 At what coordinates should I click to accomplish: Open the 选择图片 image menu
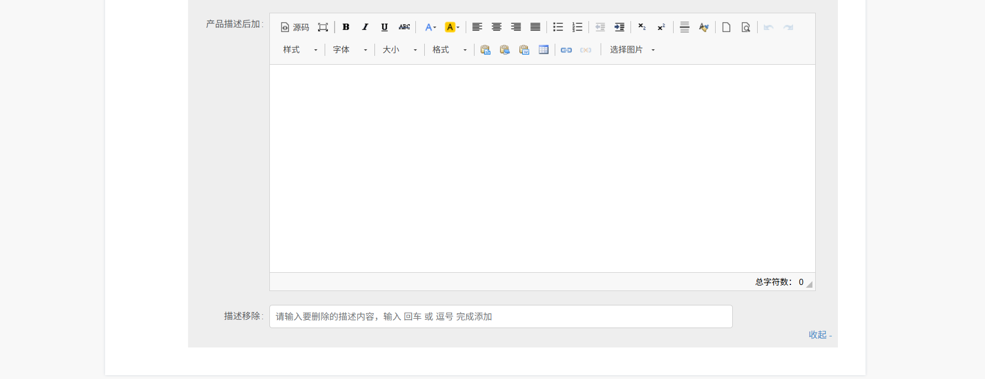632,50
